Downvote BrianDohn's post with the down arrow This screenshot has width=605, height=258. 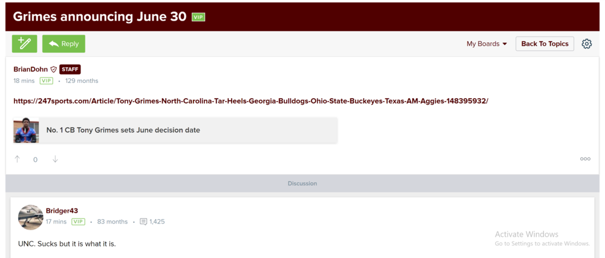click(55, 159)
